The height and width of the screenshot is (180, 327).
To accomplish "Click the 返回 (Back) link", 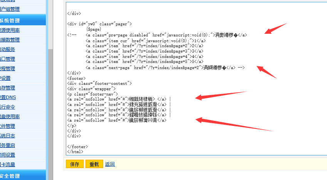I will click(x=110, y=164).
